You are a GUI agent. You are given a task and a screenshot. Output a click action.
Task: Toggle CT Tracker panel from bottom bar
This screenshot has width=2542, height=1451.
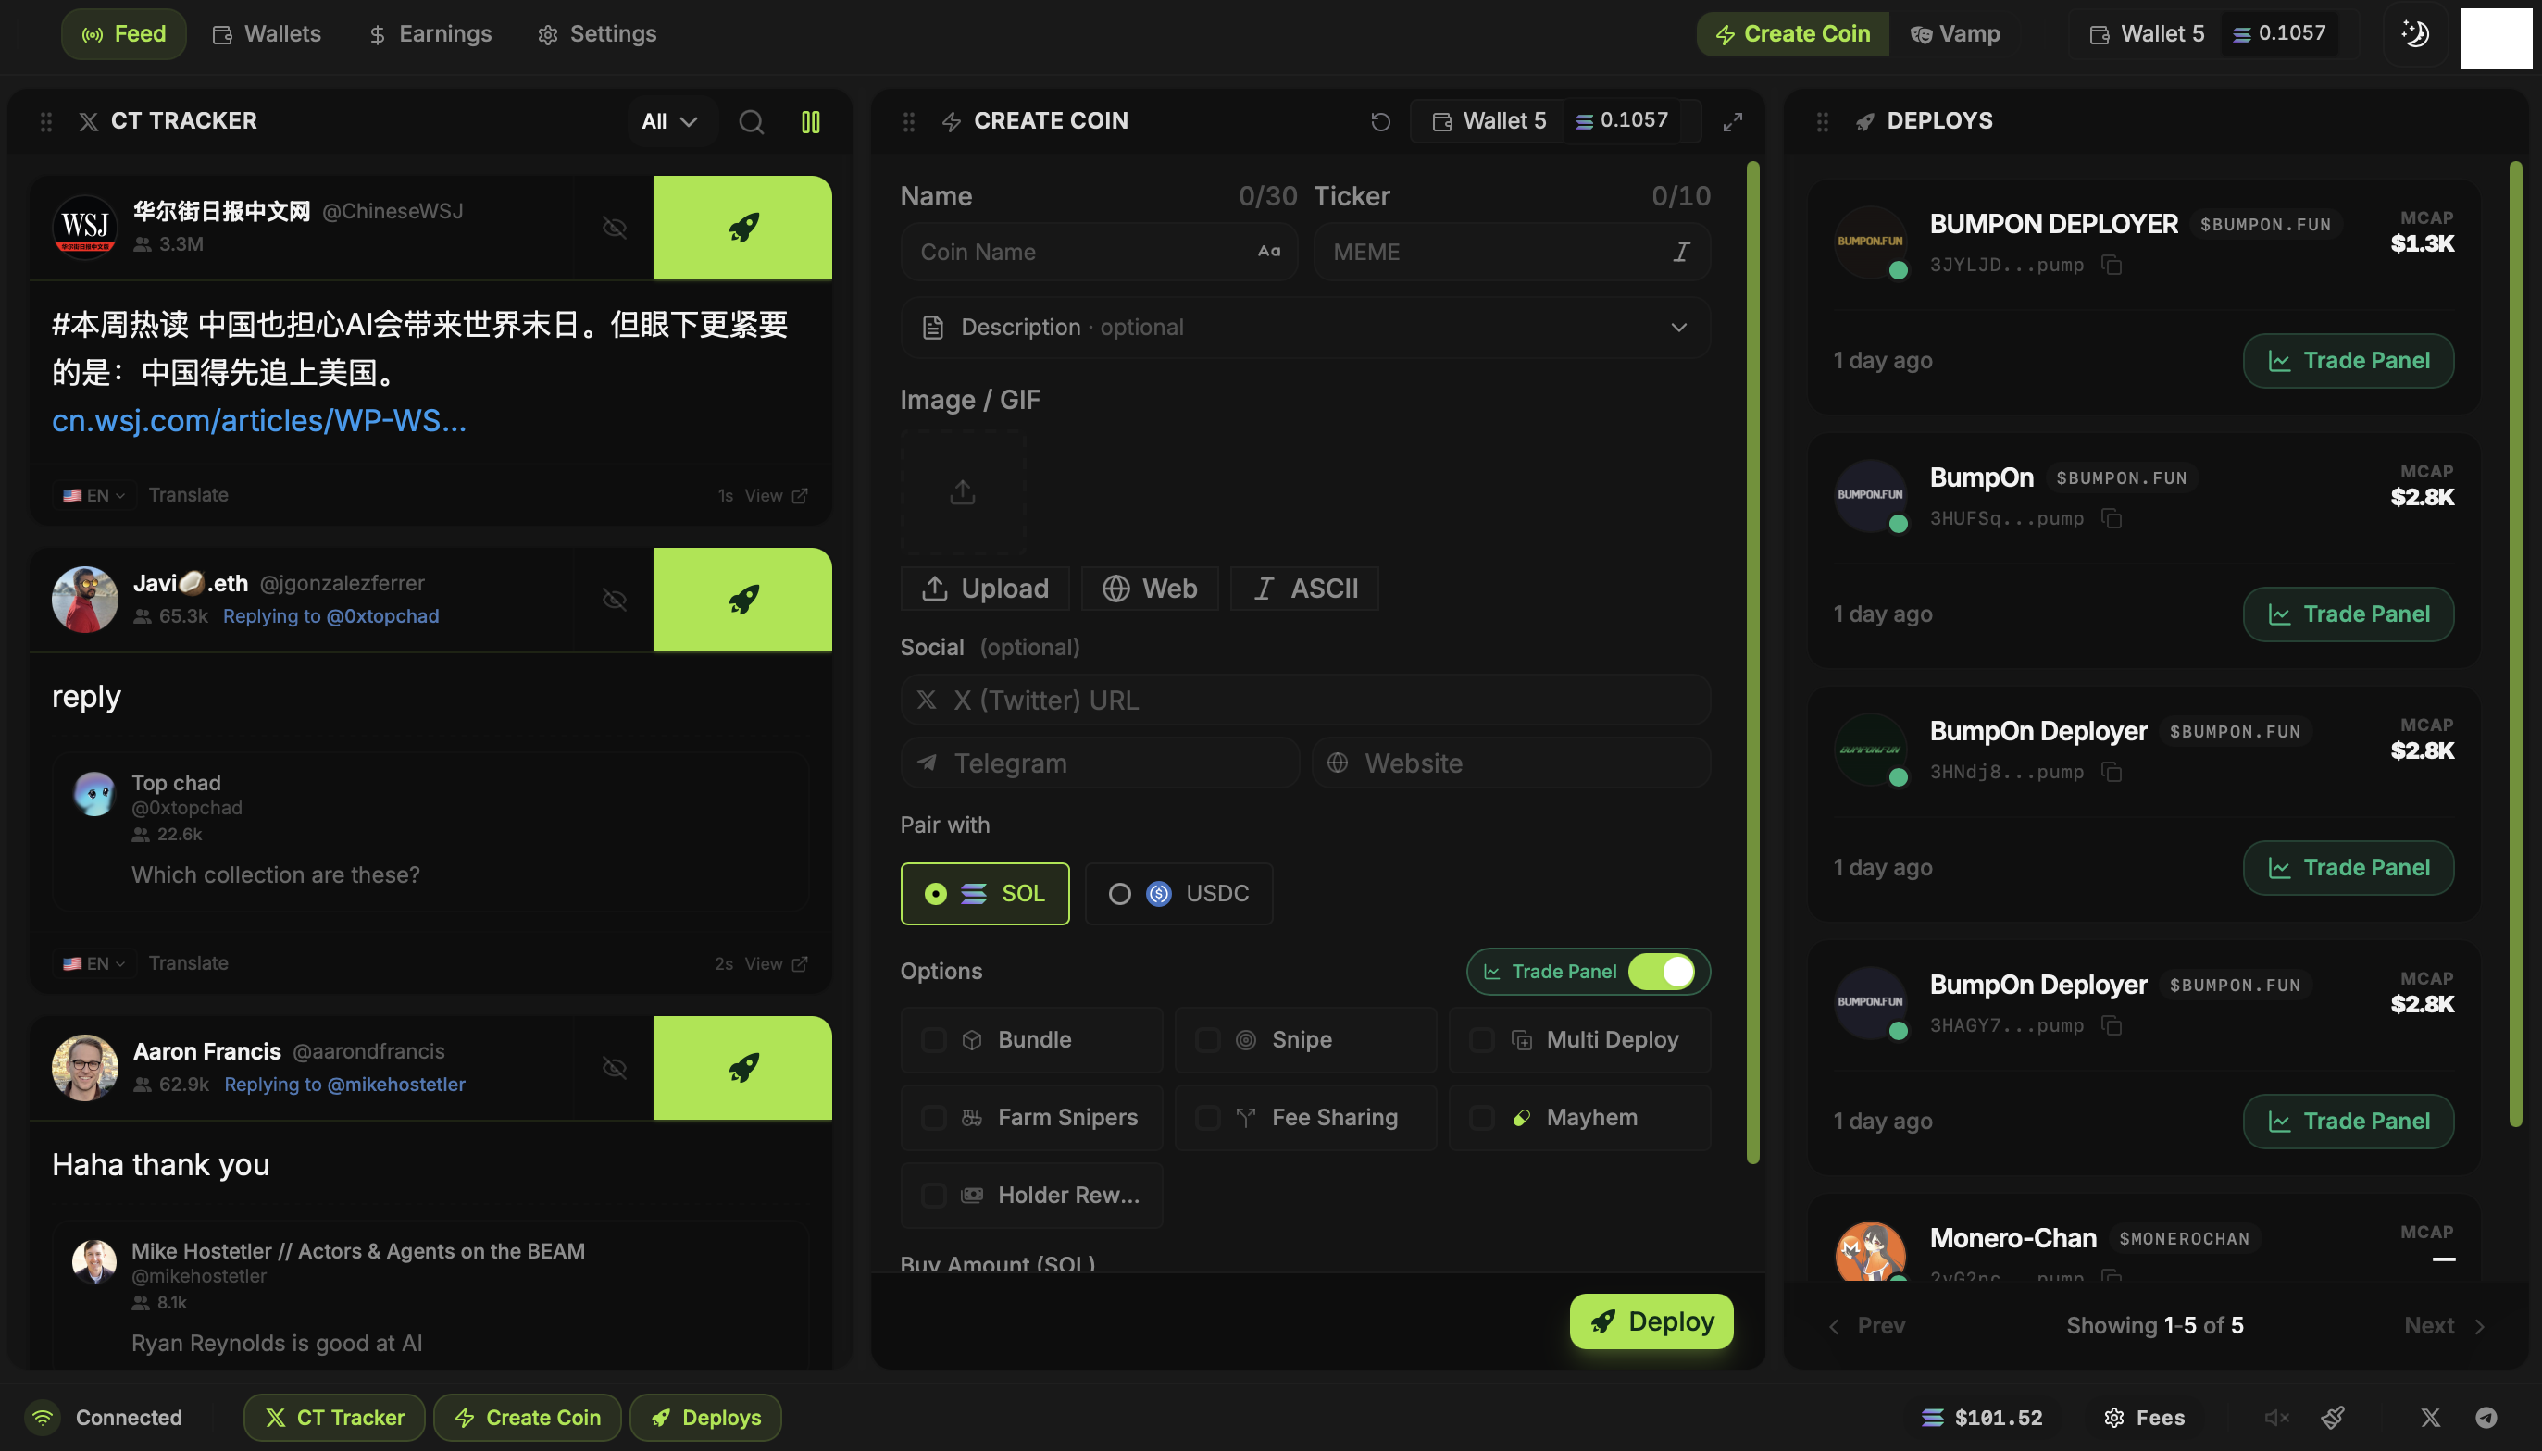(334, 1417)
